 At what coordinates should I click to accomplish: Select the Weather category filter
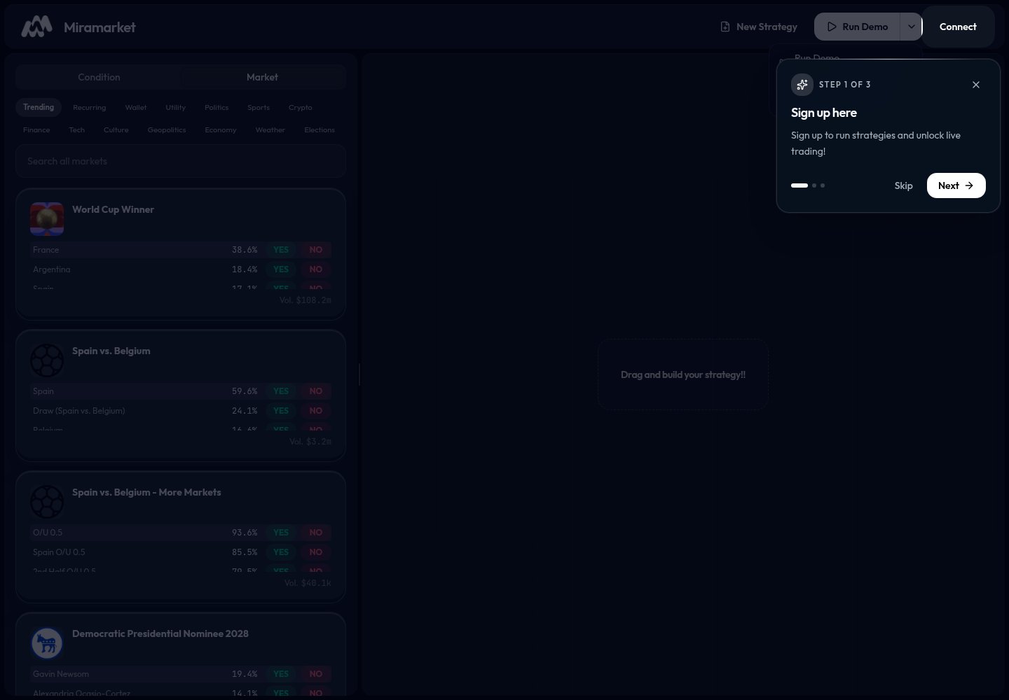point(270,129)
